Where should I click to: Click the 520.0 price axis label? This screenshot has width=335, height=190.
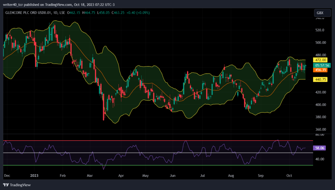pos(320,30)
